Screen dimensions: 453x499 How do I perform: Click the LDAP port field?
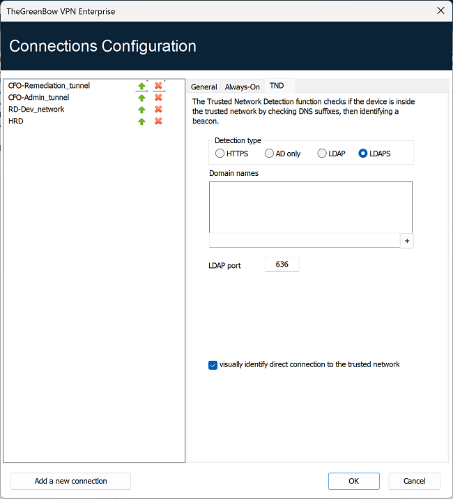point(282,265)
